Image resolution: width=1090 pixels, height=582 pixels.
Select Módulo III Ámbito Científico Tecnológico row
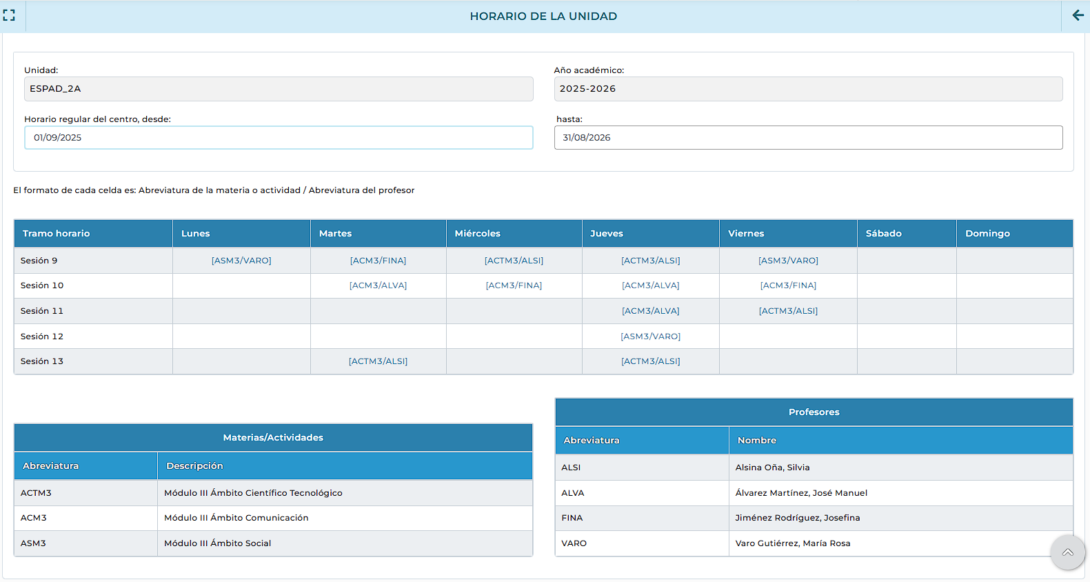pos(253,493)
